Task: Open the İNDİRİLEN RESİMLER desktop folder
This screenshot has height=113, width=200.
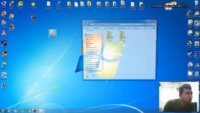Action: coord(123,4)
